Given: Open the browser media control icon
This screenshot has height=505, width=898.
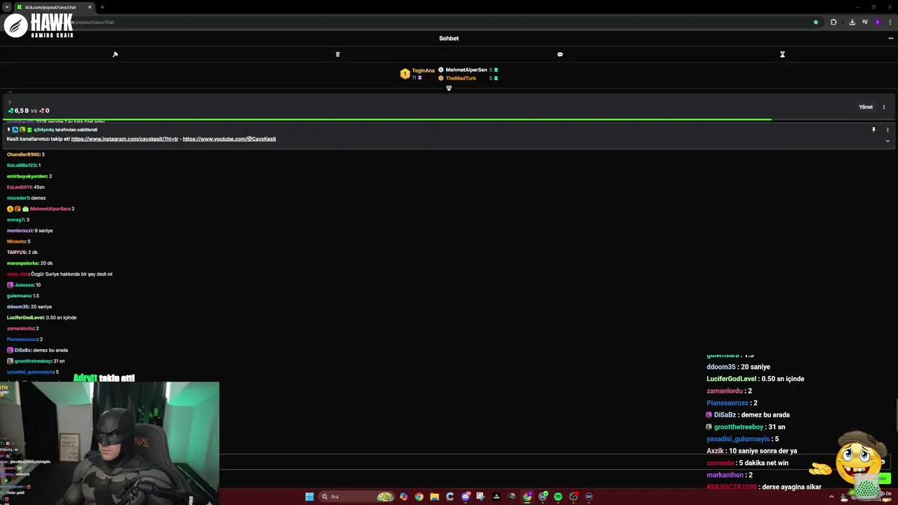Looking at the screenshot, I should (x=864, y=22).
